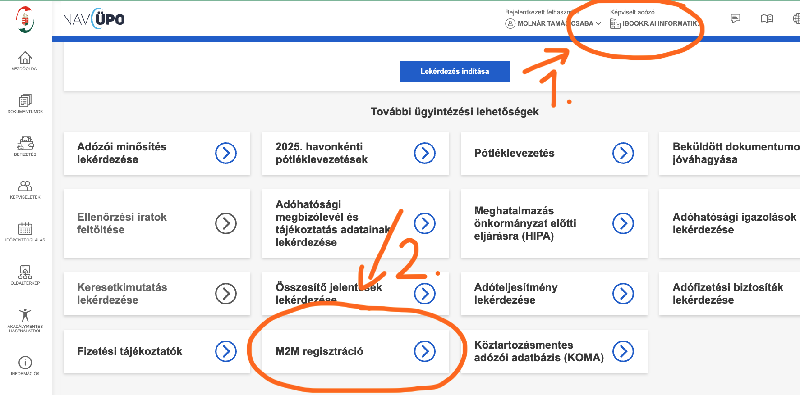The height and width of the screenshot is (395, 800).
Task: Click the Lekérdezés indítása button
Action: [x=455, y=72]
